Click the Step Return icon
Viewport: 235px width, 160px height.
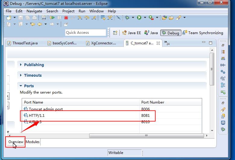pos(94,18)
